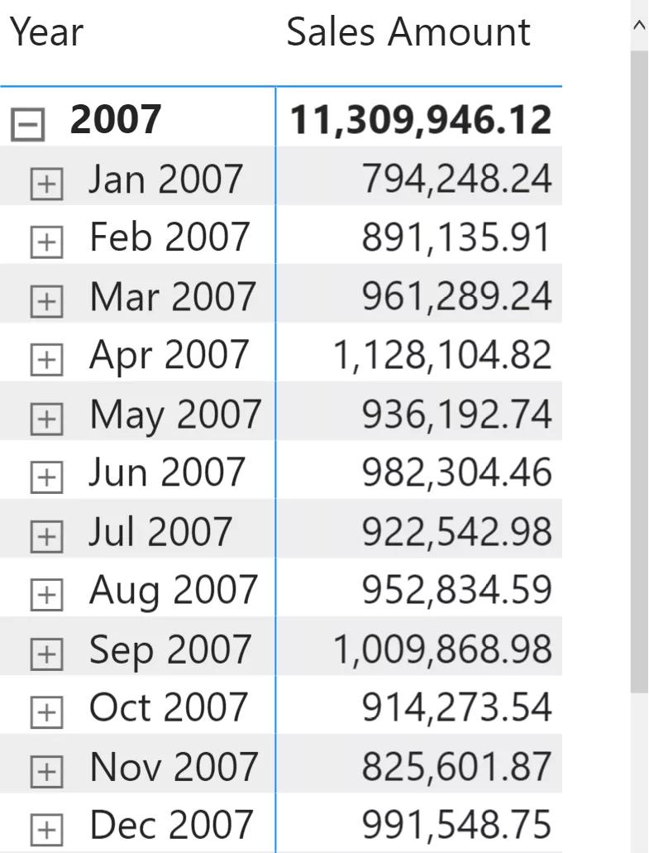Collapse the 2007 year row
The width and height of the screenshot is (649, 853).
tap(27, 125)
